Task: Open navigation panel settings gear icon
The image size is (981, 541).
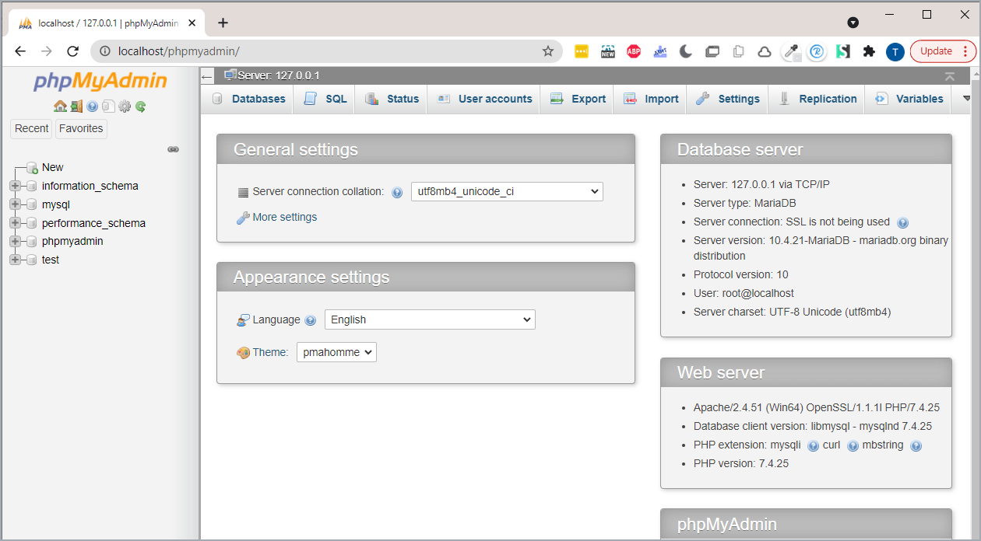Action: [125, 106]
